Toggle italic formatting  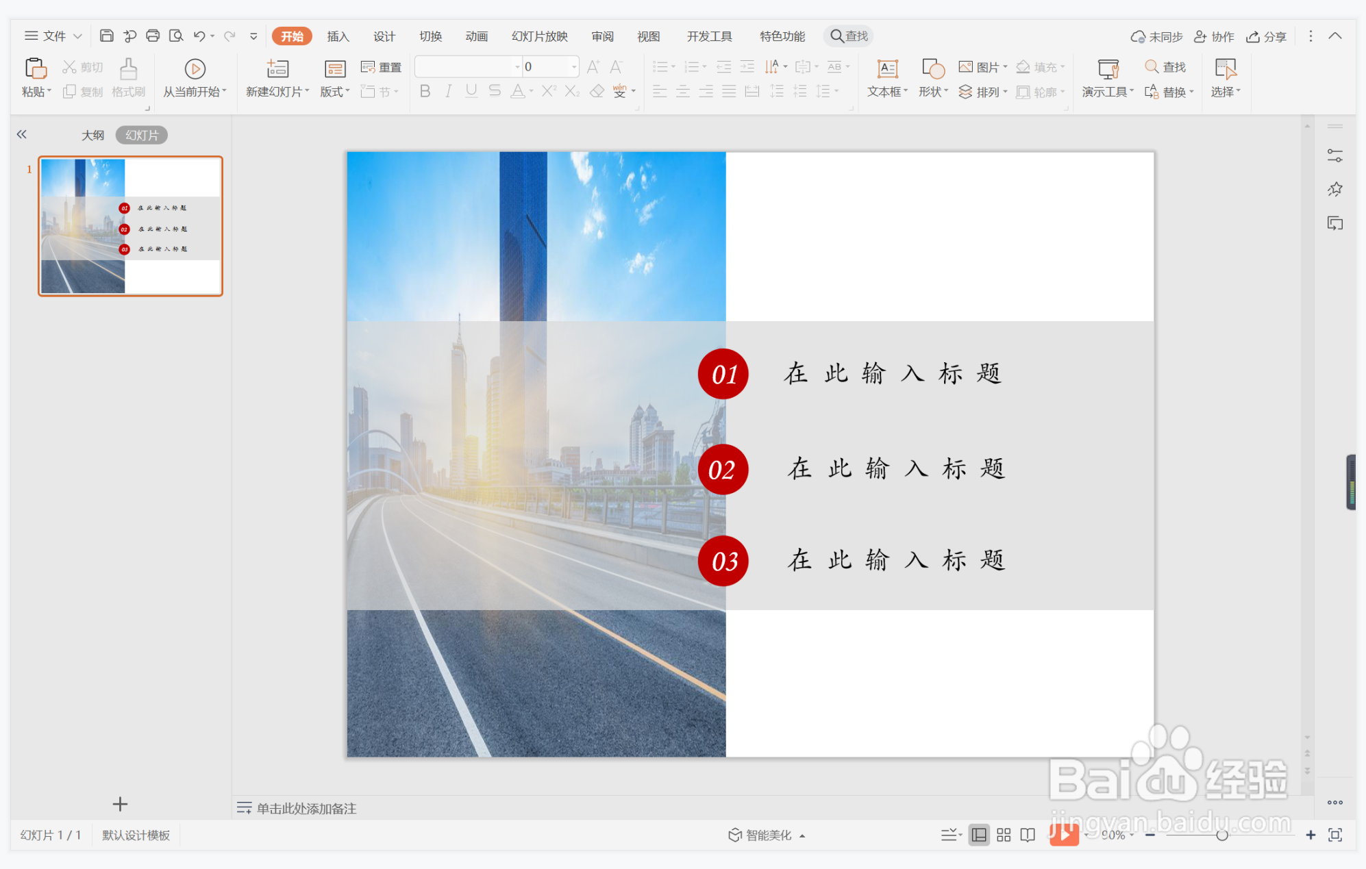tap(447, 91)
